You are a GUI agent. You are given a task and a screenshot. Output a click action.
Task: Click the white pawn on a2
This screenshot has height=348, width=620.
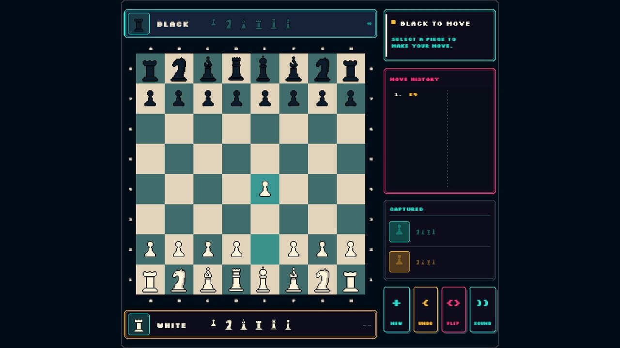(150, 249)
